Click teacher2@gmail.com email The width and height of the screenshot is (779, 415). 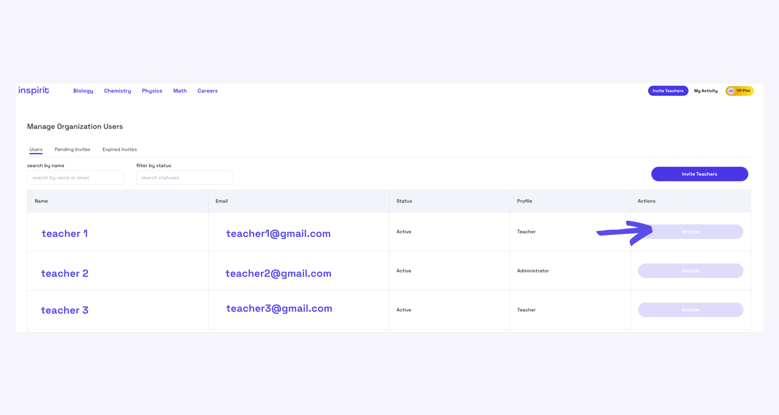tap(278, 273)
